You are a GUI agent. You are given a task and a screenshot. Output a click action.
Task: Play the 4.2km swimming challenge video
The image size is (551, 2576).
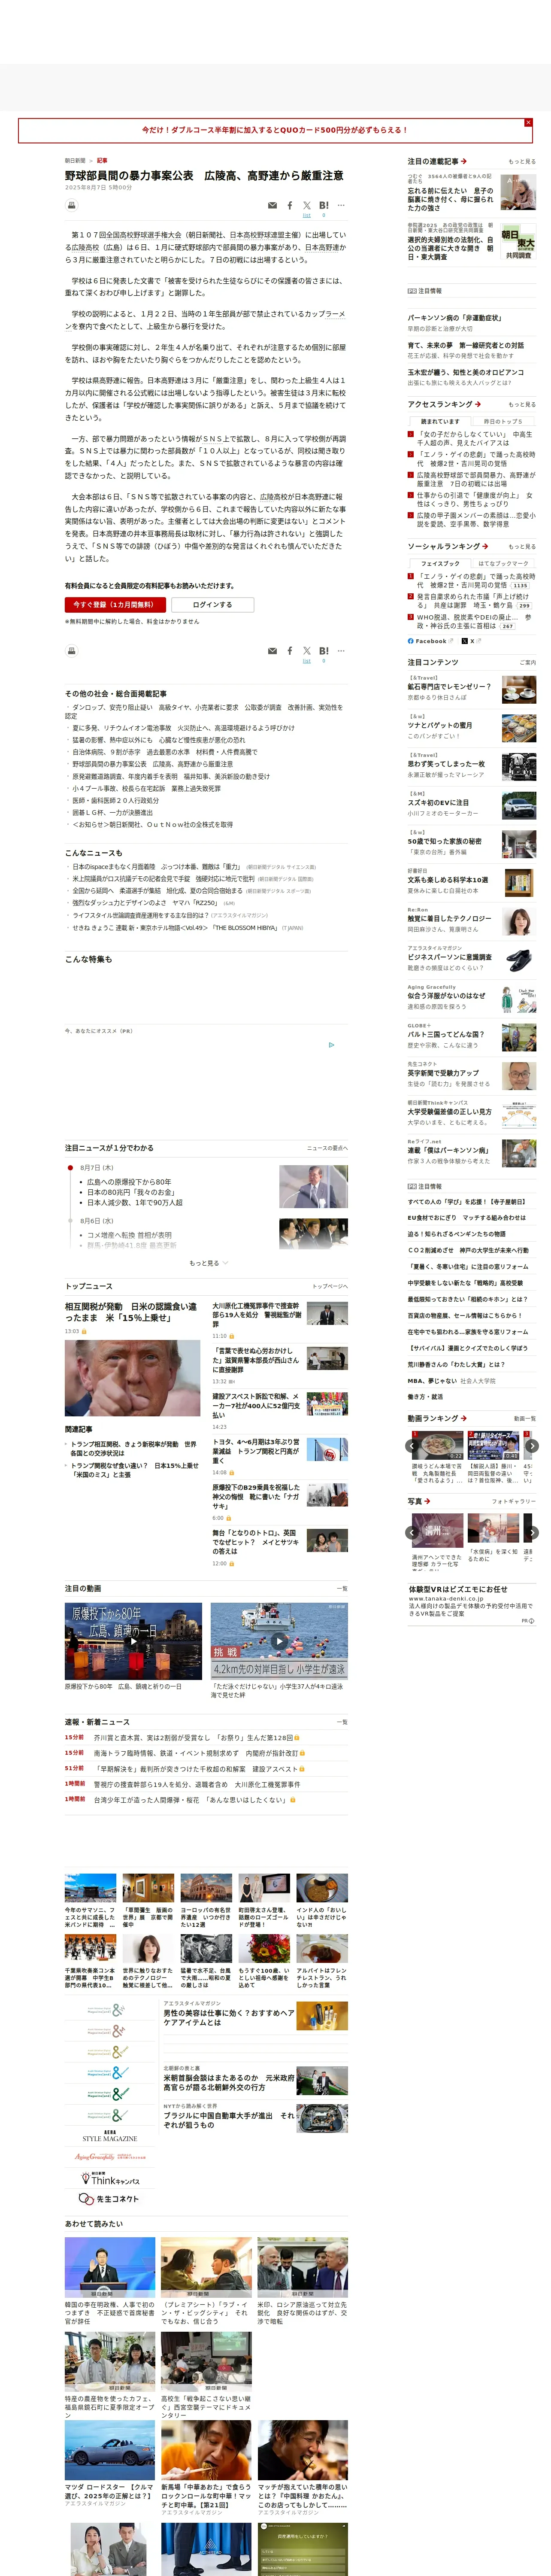click(279, 1641)
